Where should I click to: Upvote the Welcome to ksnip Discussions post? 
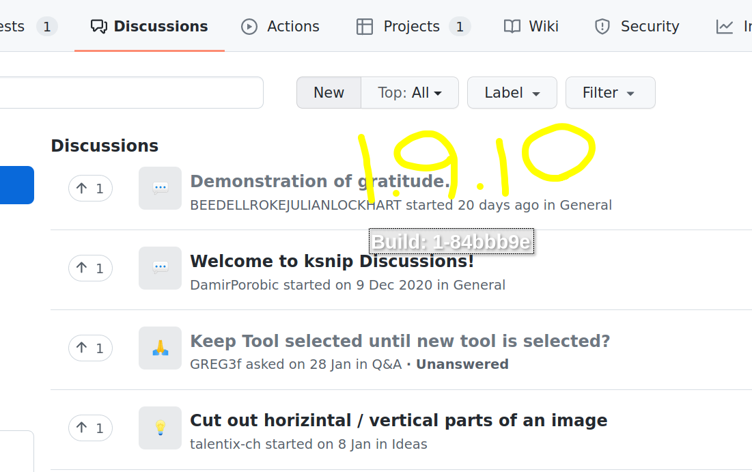(90, 268)
